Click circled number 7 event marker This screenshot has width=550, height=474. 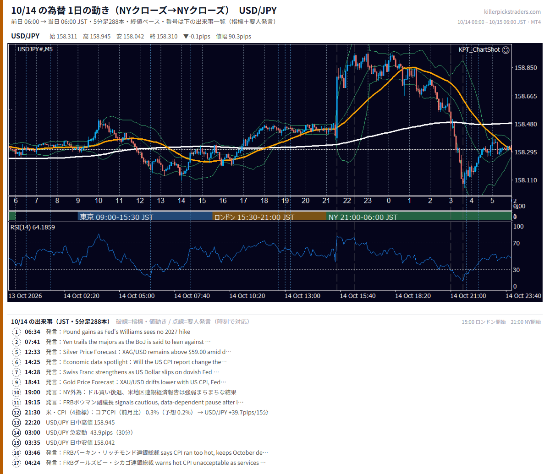click(x=17, y=372)
